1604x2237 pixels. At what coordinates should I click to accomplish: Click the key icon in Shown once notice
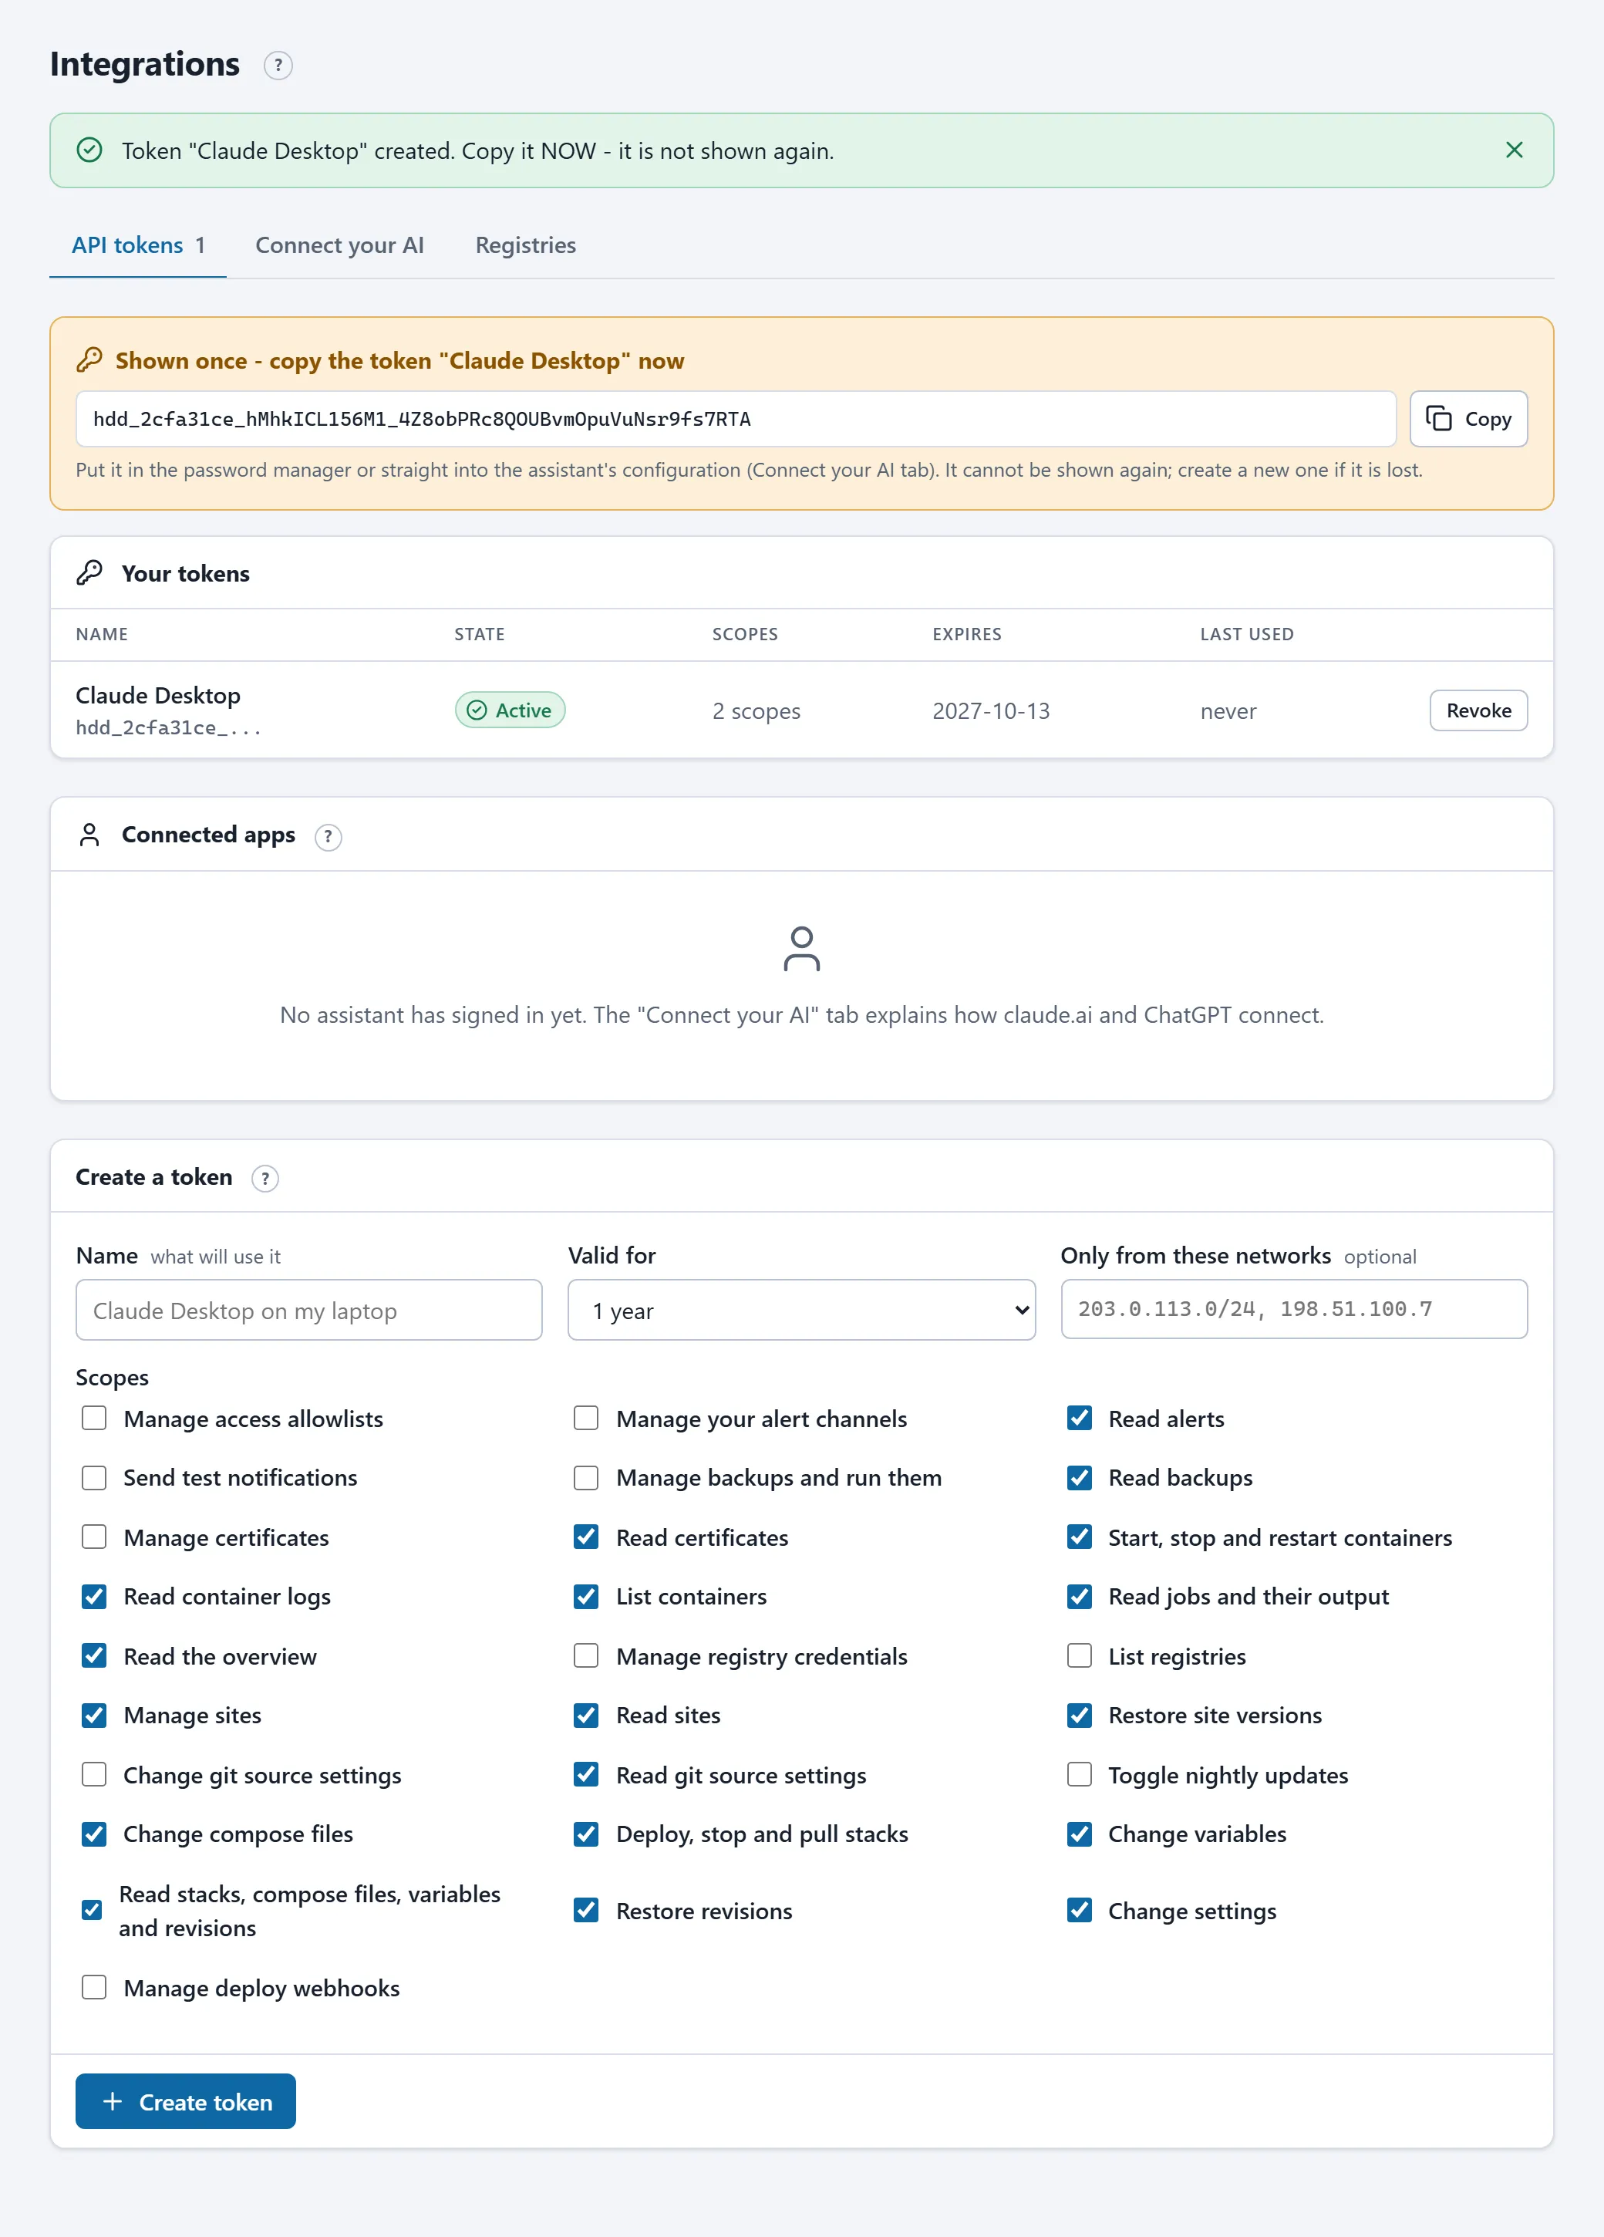89,360
